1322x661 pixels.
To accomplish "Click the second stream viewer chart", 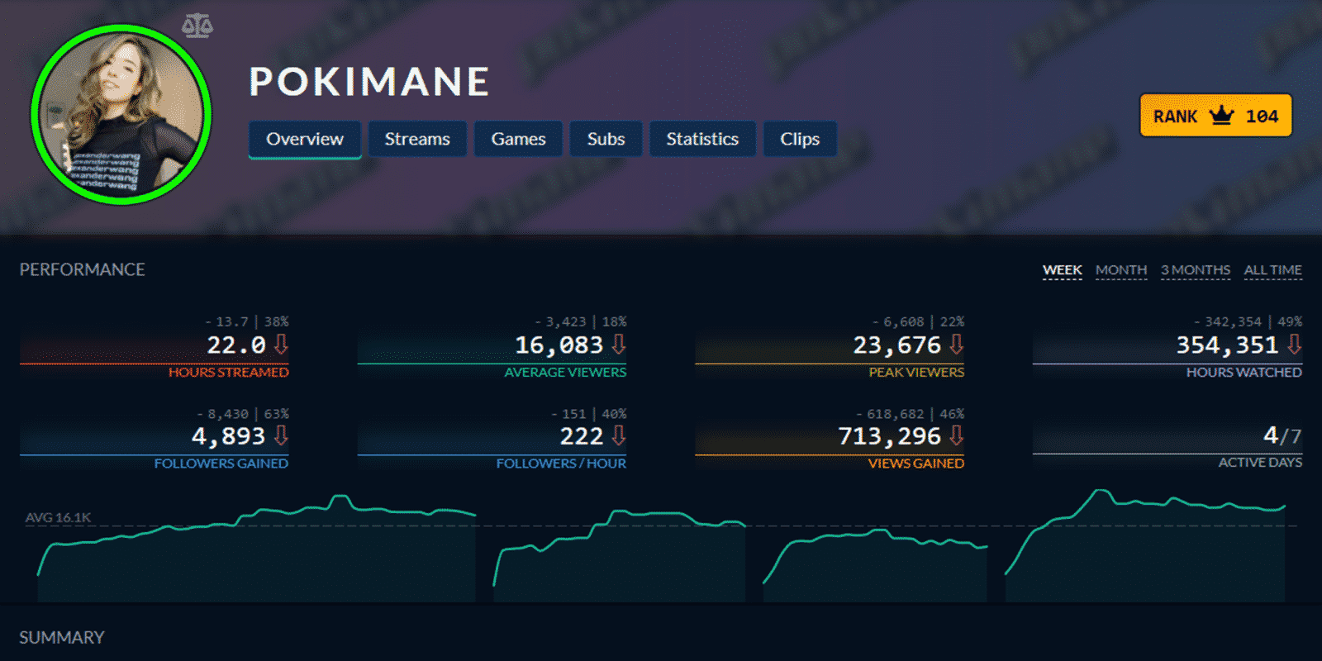I will pos(620,555).
